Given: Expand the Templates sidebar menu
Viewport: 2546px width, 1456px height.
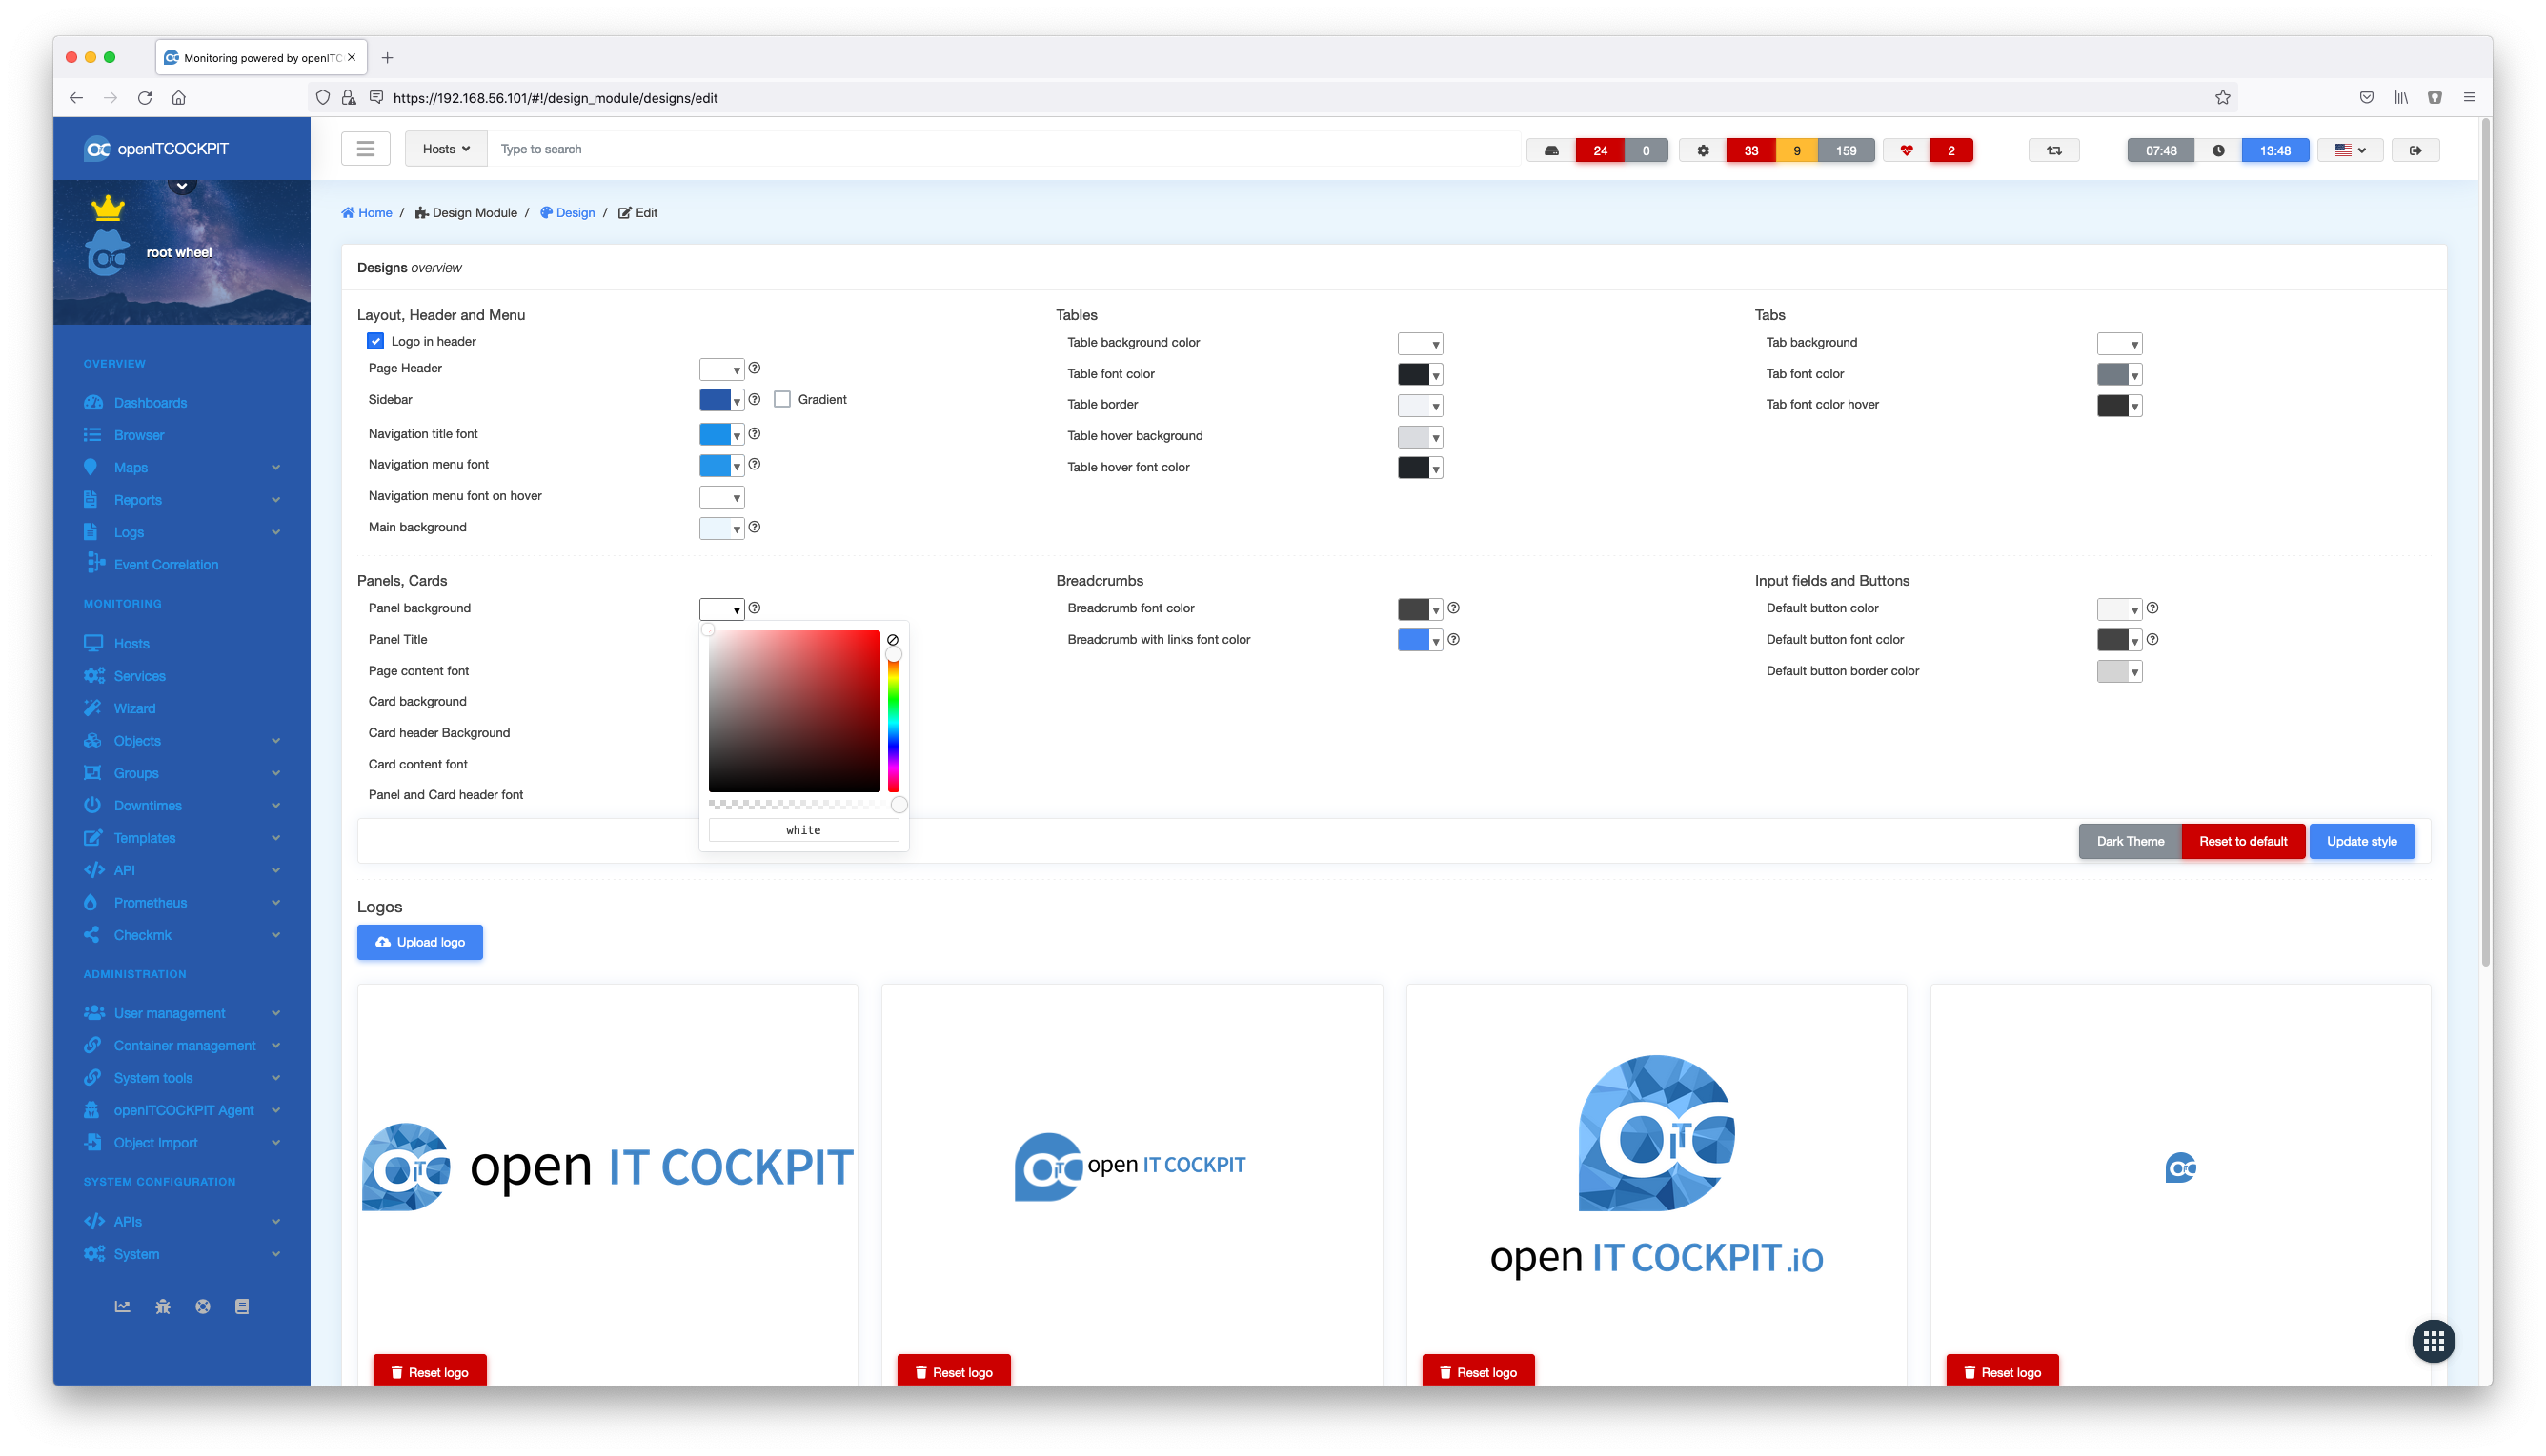Looking at the screenshot, I should pos(182,837).
